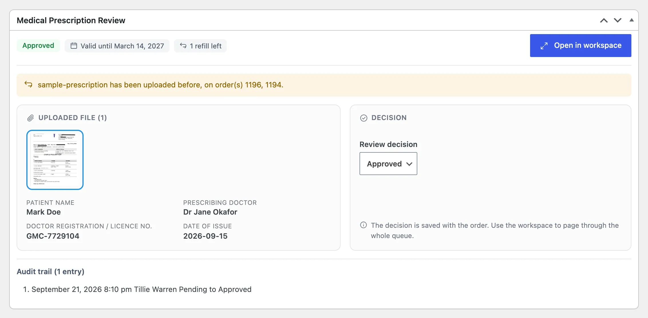This screenshot has width=648, height=318.
Task: Click the audit entry by Tillie Warren
Action: (x=141, y=289)
